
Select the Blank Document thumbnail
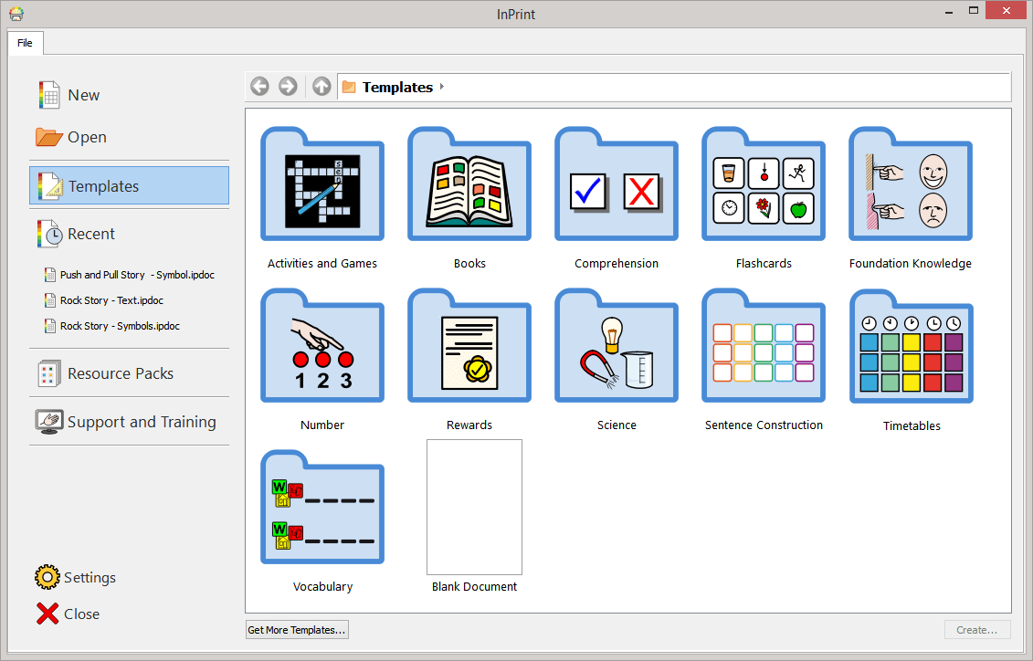[x=474, y=507]
